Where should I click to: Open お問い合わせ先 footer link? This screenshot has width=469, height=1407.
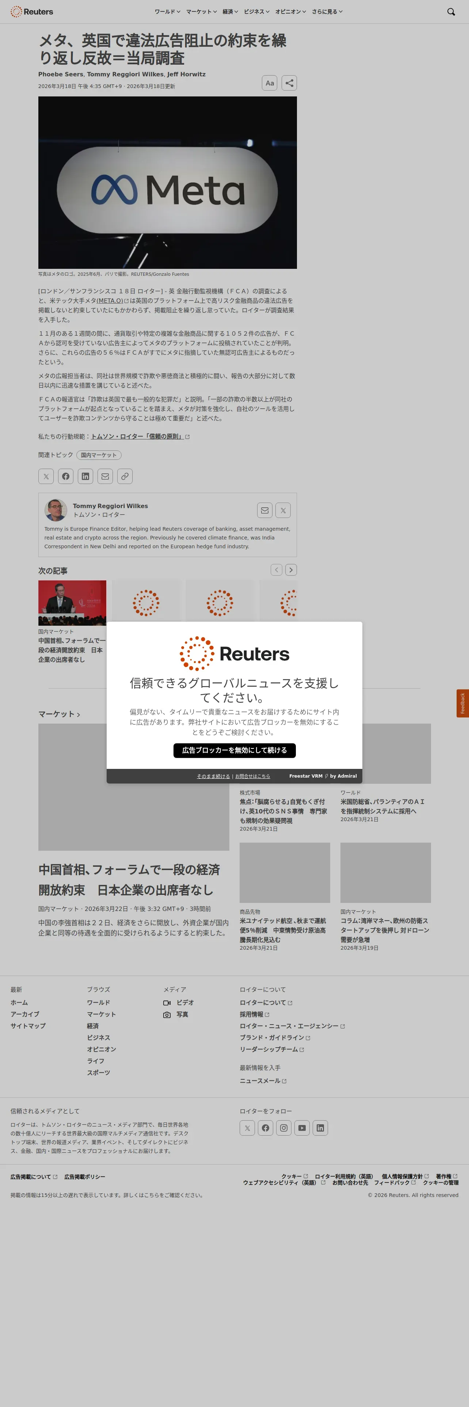(350, 1182)
